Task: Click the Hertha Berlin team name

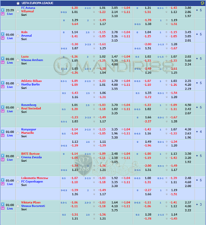Action: [30, 84]
